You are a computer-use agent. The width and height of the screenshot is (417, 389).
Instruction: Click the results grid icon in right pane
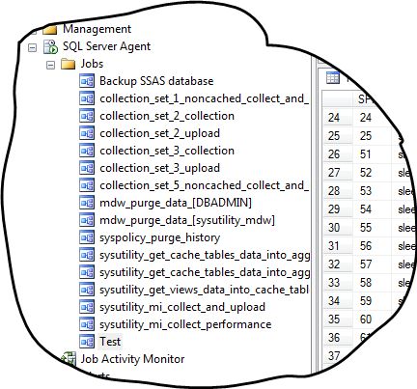pos(333,78)
